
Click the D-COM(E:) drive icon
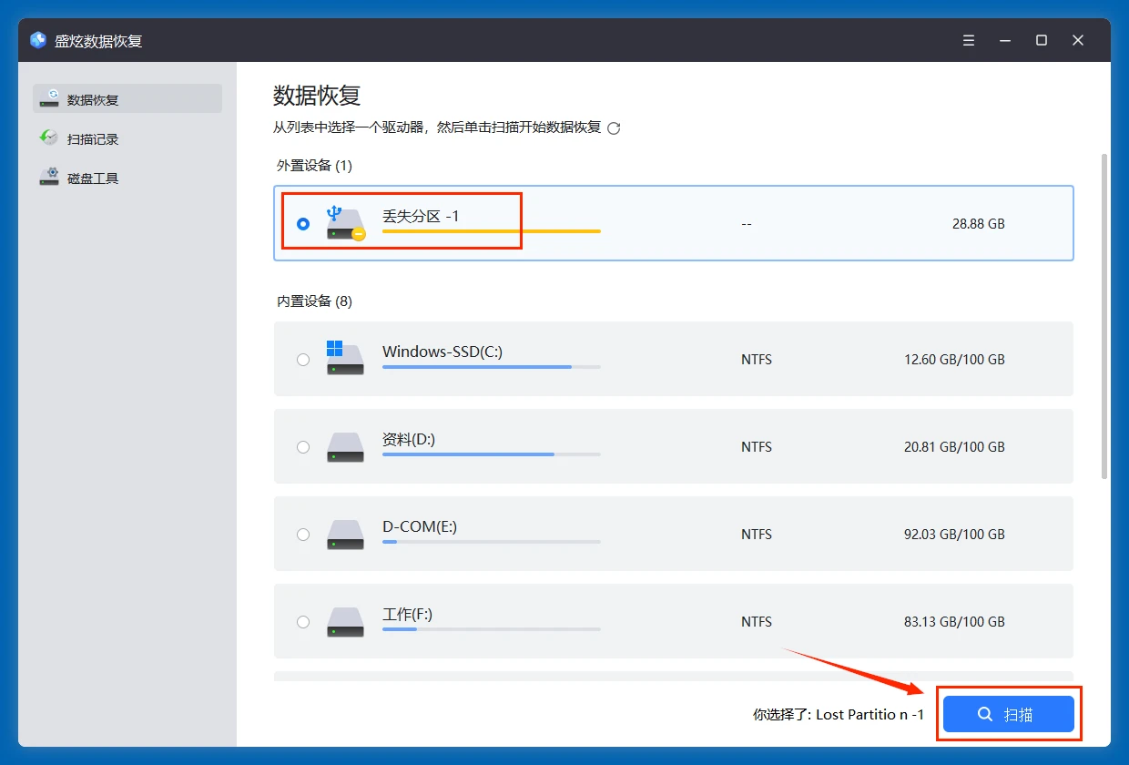(x=345, y=534)
